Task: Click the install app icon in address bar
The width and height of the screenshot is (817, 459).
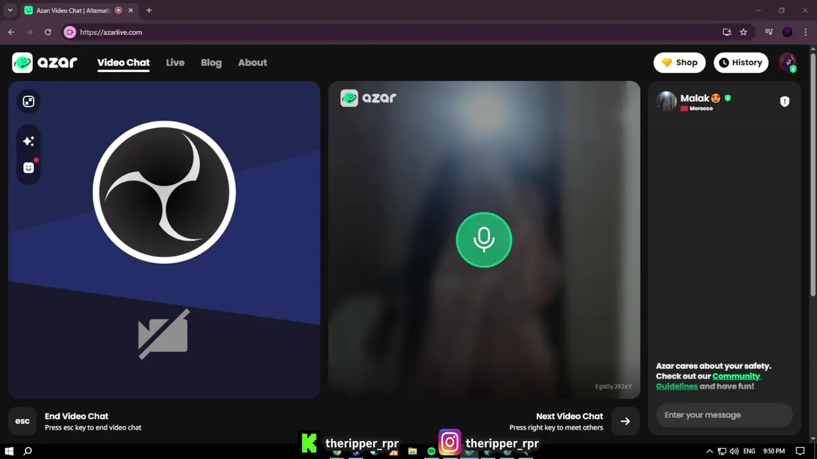Action: point(726,32)
